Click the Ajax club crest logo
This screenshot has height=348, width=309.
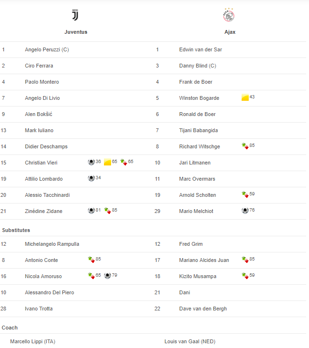pos(229,16)
